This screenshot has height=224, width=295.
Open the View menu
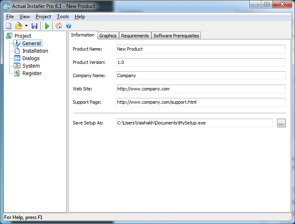pyautogui.click(x=24, y=17)
